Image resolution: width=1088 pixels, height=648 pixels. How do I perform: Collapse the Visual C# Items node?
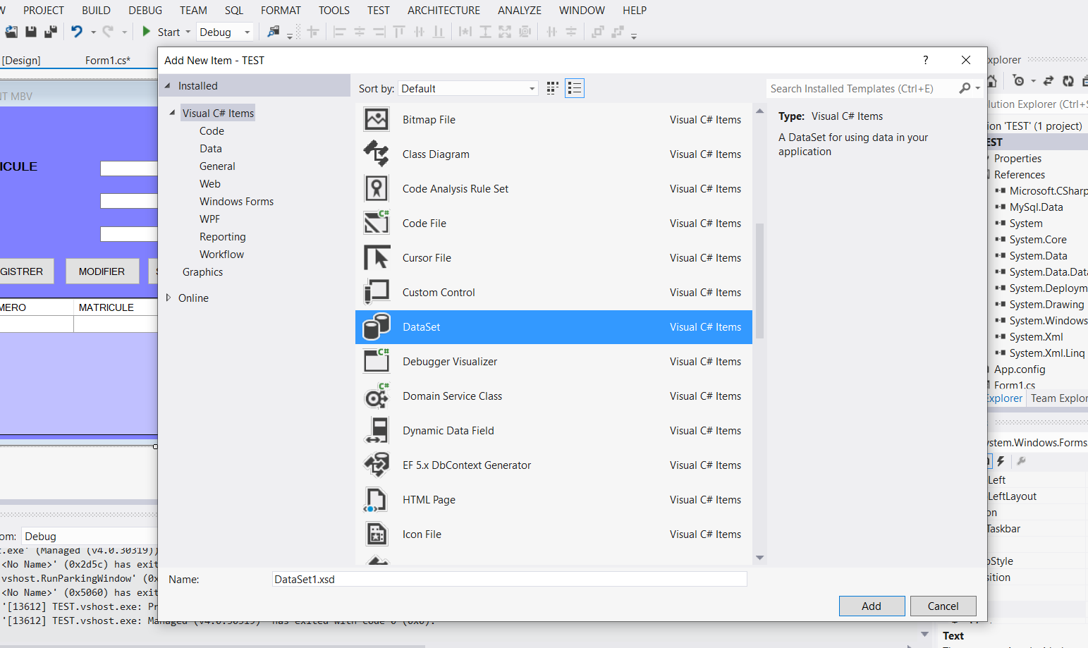click(x=172, y=113)
